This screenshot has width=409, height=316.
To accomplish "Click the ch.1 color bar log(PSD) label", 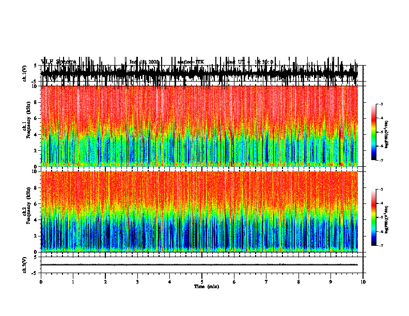I will click(387, 135).
